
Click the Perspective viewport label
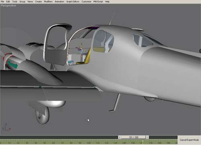coord(8,6)
